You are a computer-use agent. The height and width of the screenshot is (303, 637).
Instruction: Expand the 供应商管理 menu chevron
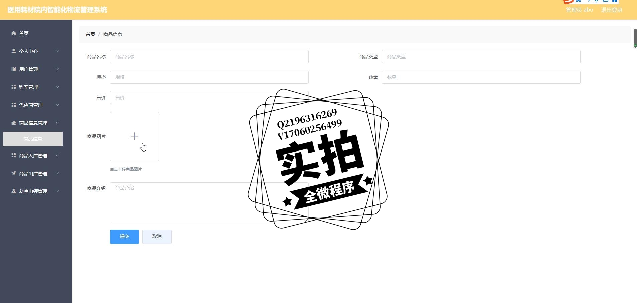point(57,105)
